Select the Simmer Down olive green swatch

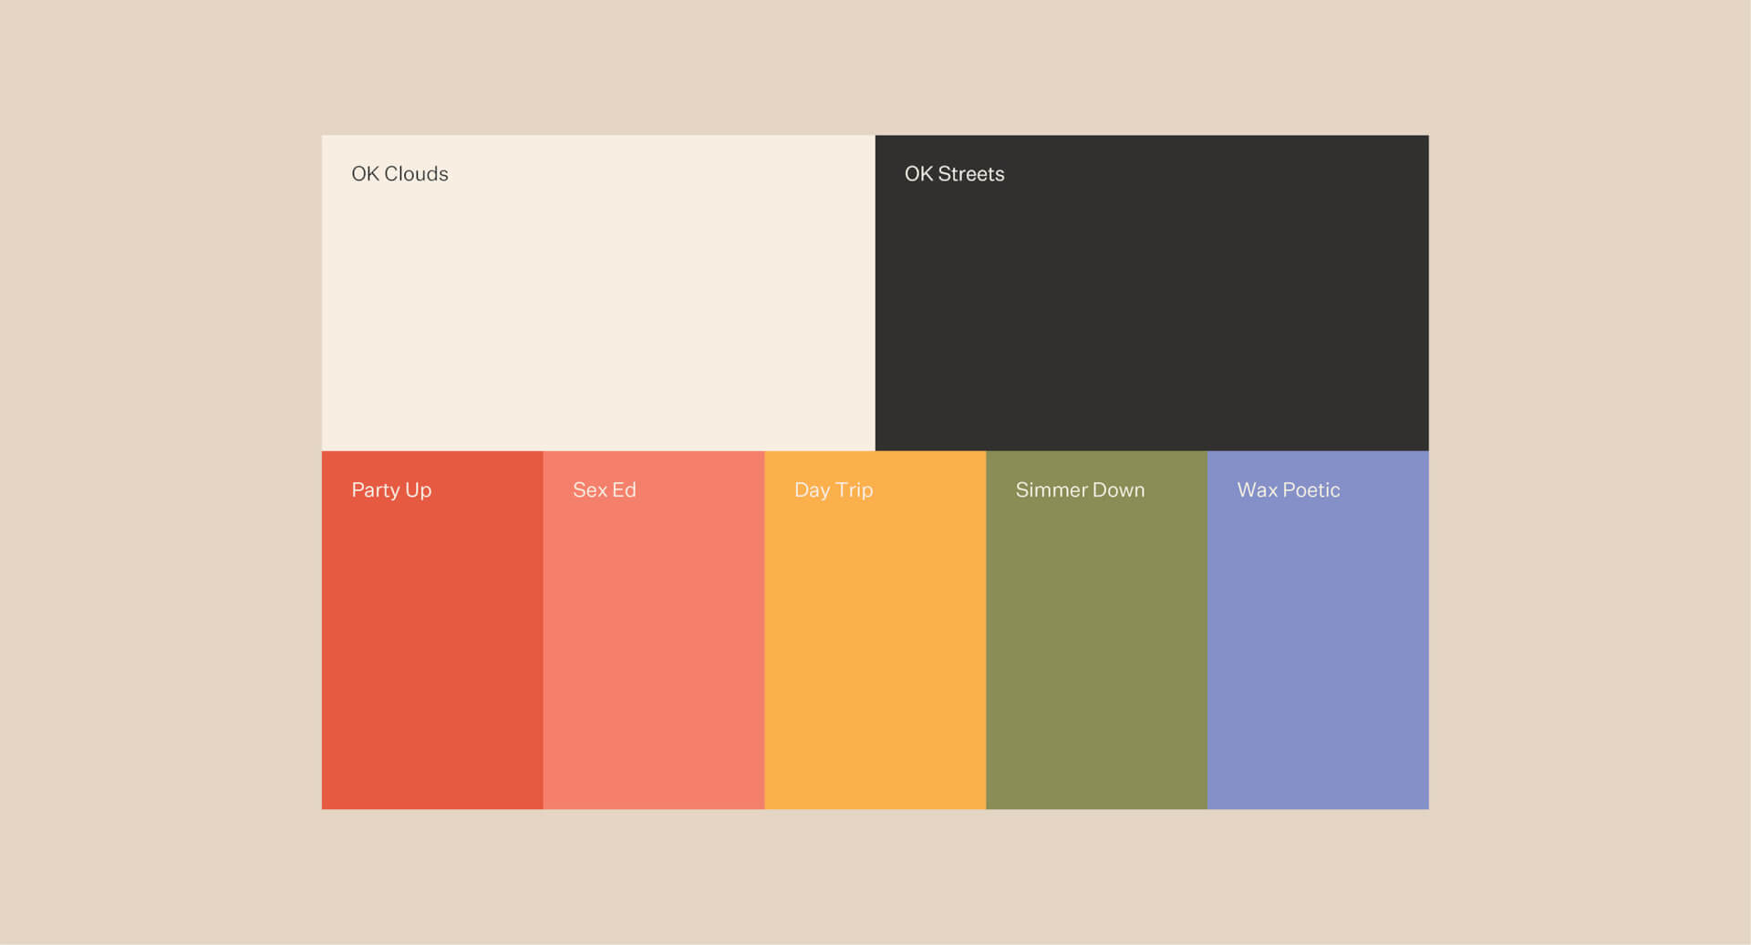click(x=1096, y=647)
